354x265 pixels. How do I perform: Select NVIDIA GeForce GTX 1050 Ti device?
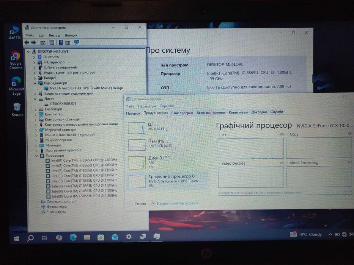point(83,88)
